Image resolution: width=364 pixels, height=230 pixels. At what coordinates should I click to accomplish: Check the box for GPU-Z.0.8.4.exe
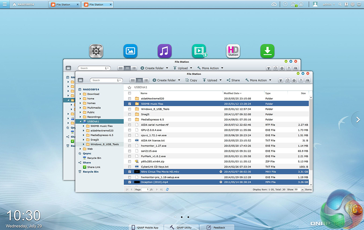[x=129, y=130]
